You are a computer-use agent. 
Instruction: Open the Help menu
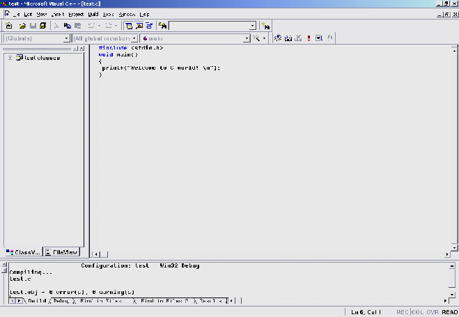point(145,15)
